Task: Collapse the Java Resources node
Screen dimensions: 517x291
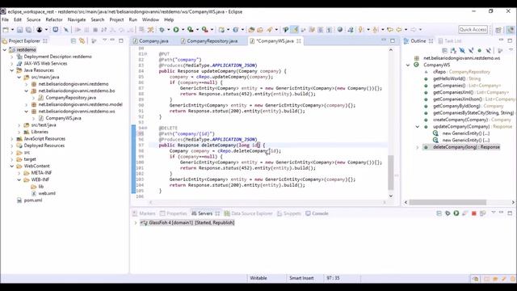Action: click(x=12, y=70)
